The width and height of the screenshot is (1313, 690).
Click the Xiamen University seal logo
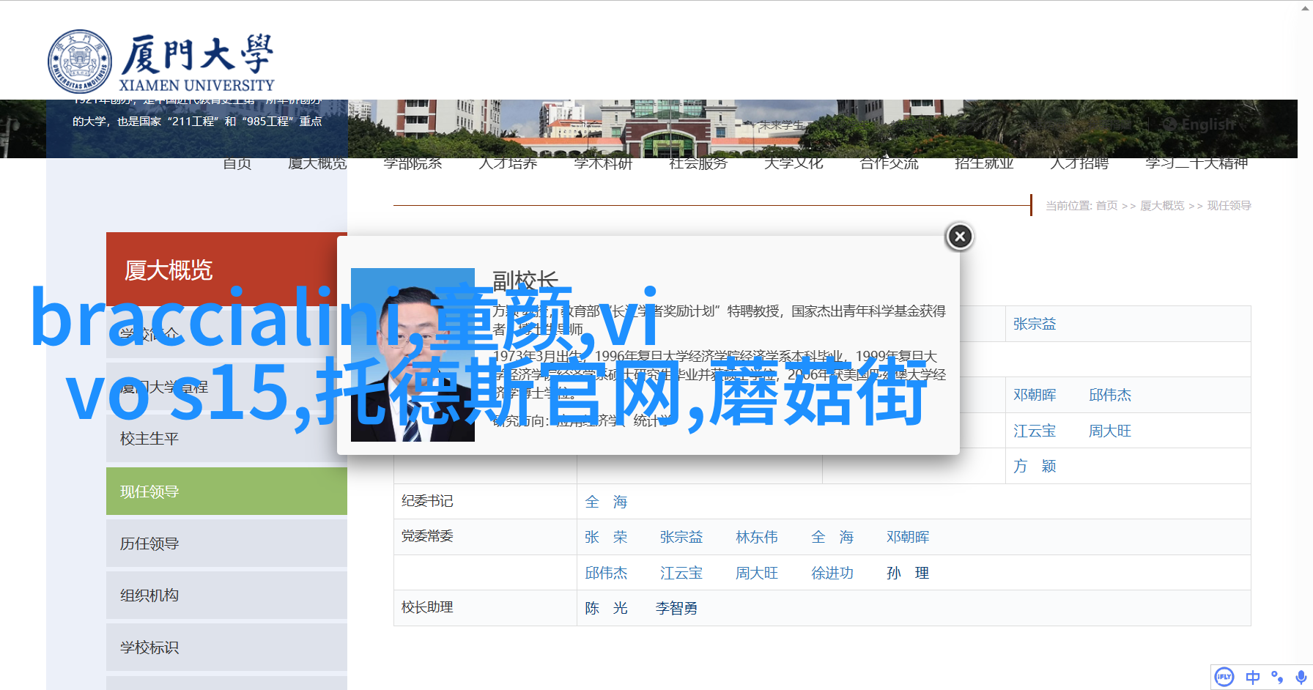point(80,62)
